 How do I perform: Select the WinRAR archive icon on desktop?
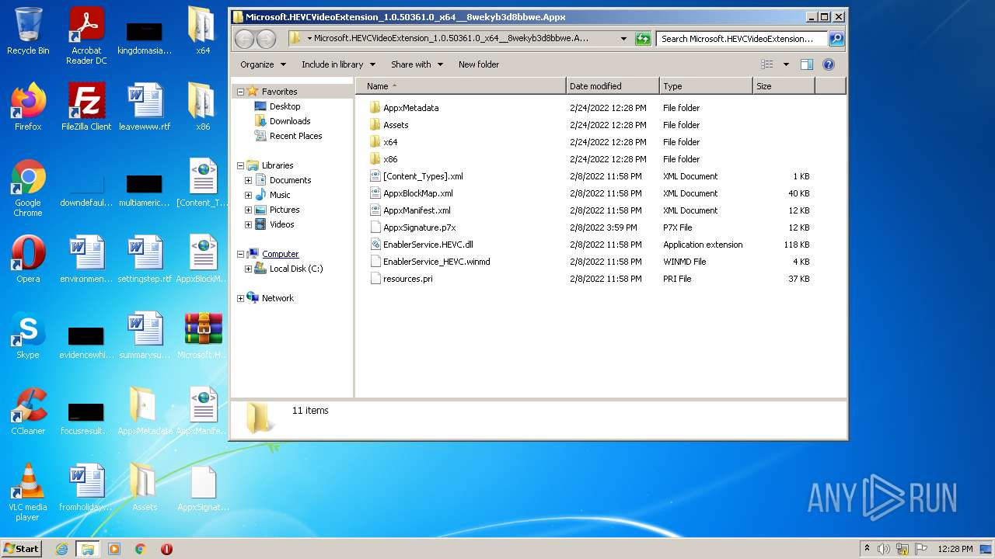tap(203, 335)
